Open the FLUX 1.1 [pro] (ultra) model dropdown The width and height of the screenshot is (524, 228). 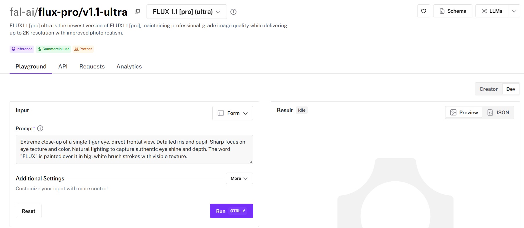[x=187, y=12]
